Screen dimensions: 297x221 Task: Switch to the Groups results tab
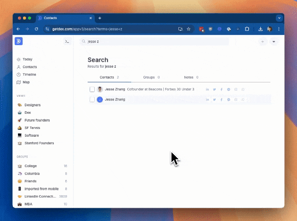pyautogui.click(x=151, y=77)
